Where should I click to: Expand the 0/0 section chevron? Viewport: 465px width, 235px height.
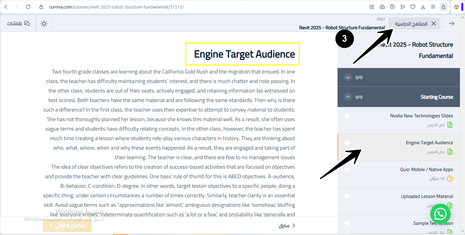pos(348,77)
